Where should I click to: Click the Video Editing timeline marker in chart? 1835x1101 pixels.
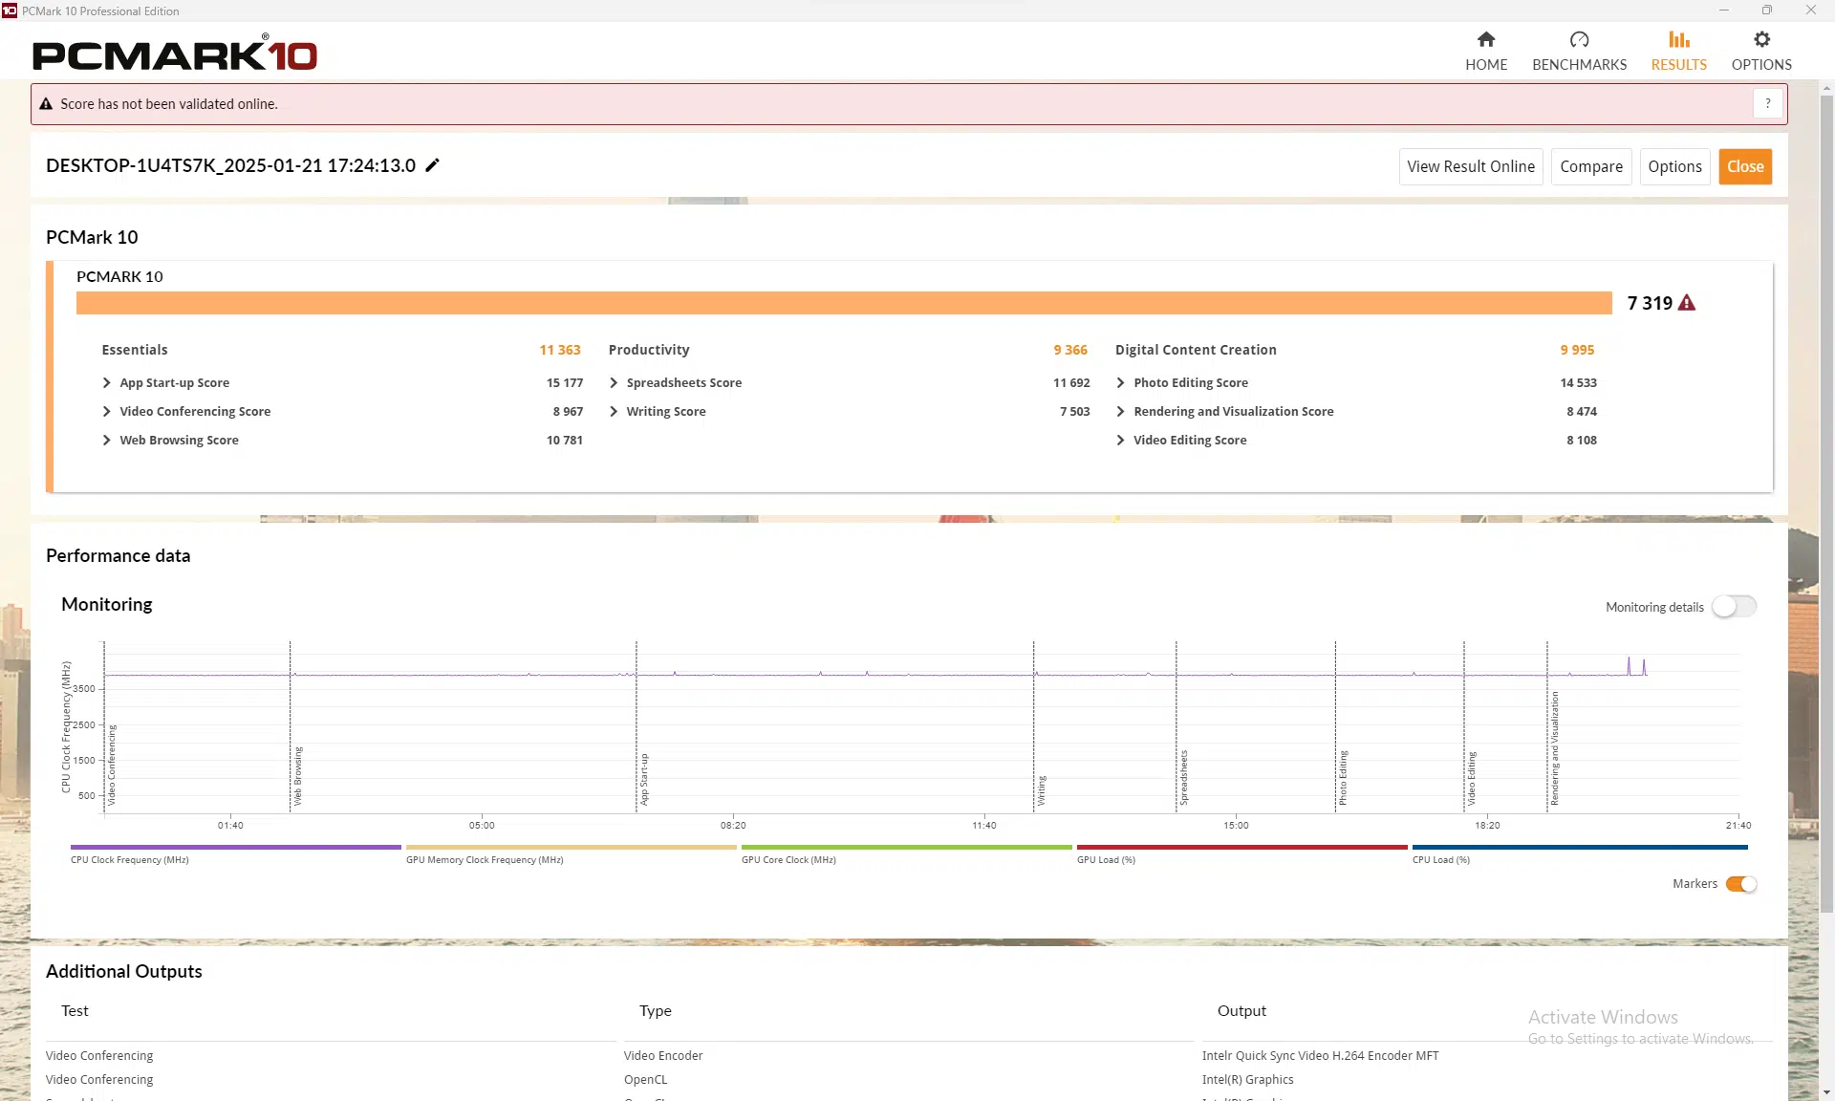click(1471, 778)
